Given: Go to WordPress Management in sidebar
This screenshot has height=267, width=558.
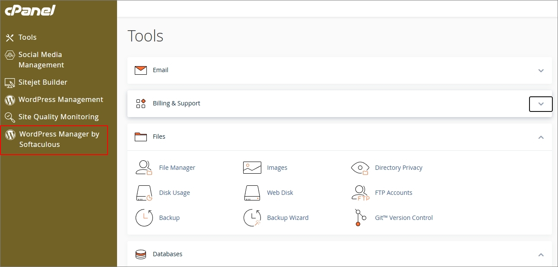Looking at the screenshot, I should click(60, 99).
